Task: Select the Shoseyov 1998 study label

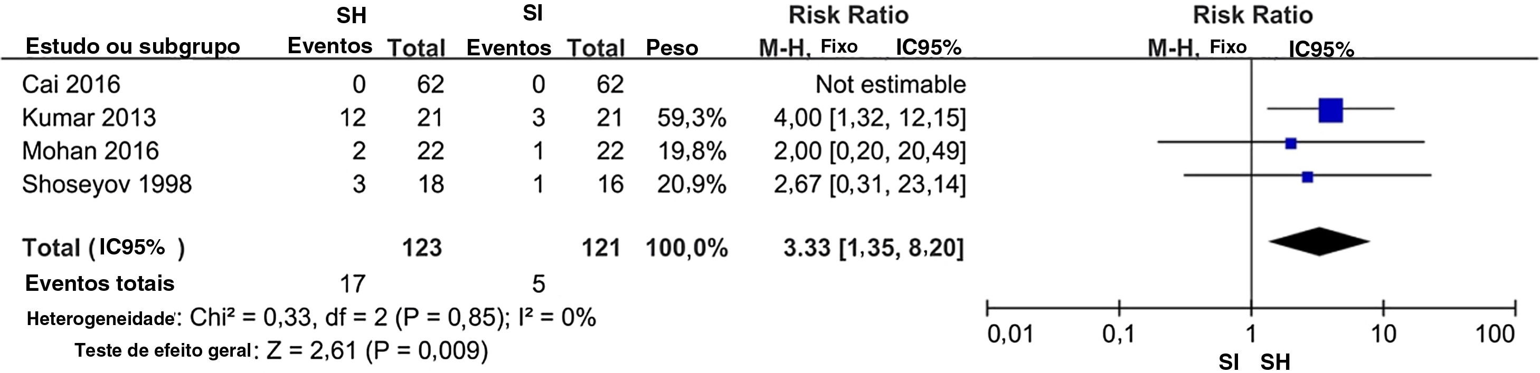Action: click(x=107, y=184)
